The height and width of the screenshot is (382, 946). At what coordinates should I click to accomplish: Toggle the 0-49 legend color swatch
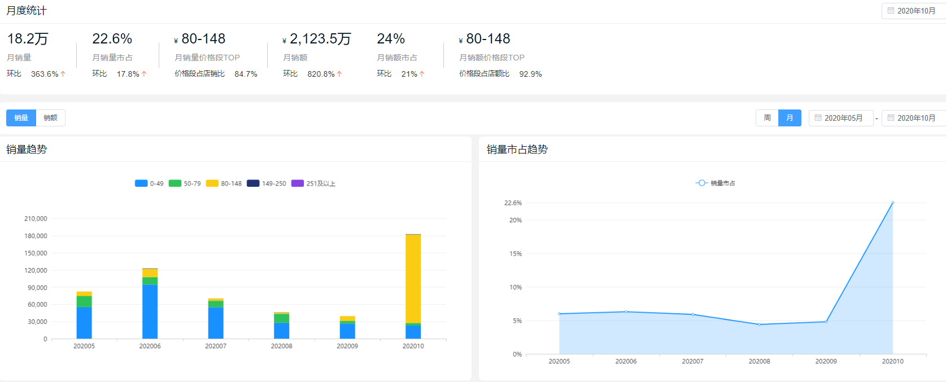coord(141,183)
